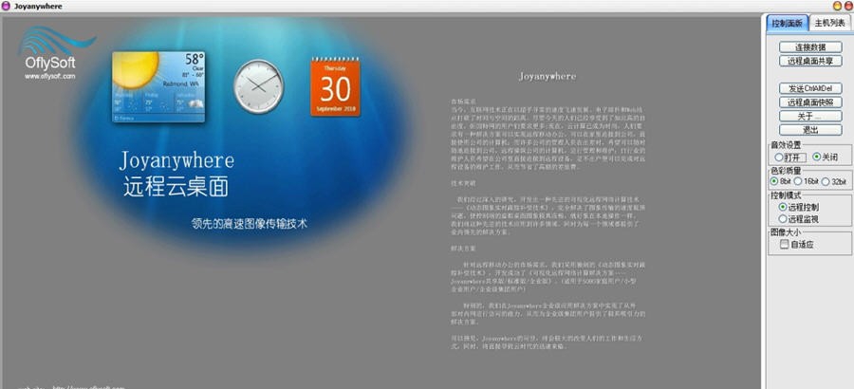This screenshot has height=389, width=854.
Task: Click the calendar gadget showing 30
Action: click(x=335, y=86)
